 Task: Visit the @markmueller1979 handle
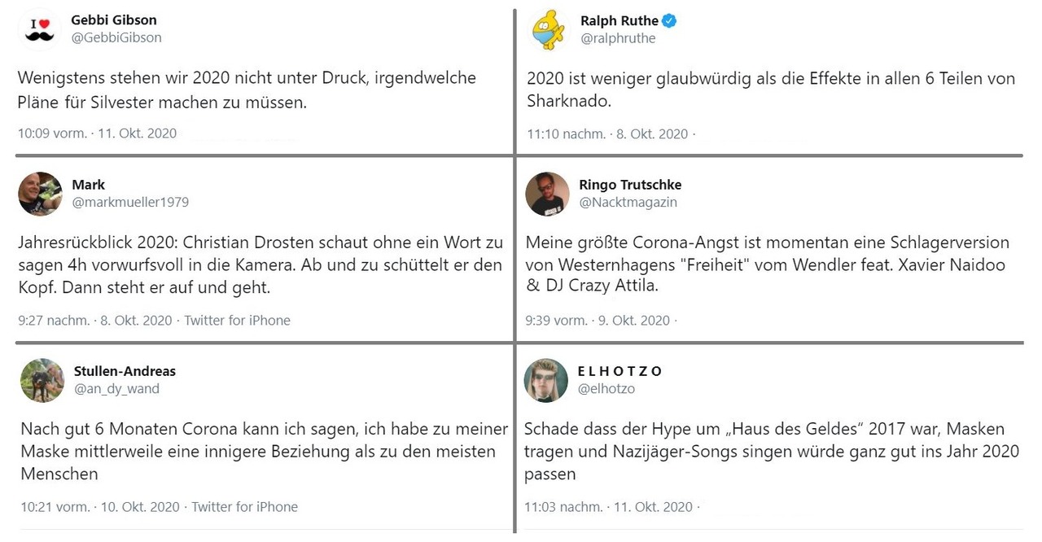(130, 202)
